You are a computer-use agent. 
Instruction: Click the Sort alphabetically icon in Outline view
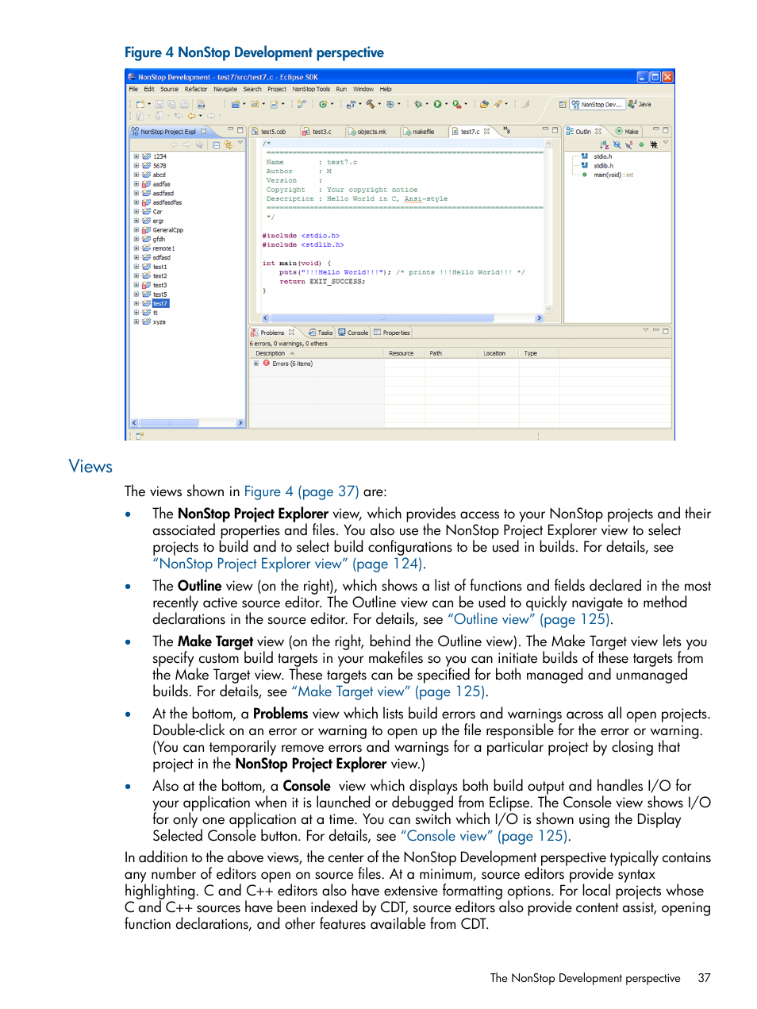605,144
